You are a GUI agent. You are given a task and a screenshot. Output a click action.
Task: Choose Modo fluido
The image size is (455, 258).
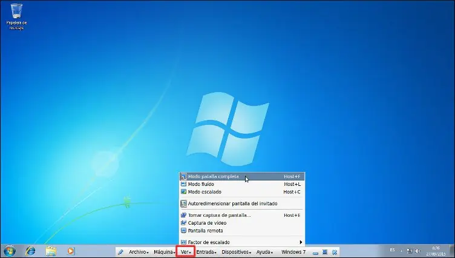point(242,184)
